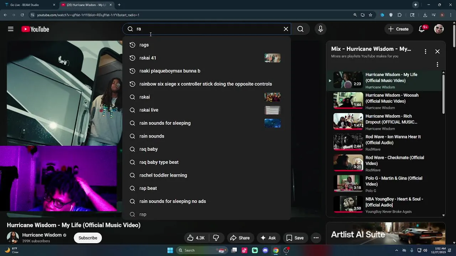Screen dimensions: 456x256
Task: Open the Create menu
Action: point(398,29)
